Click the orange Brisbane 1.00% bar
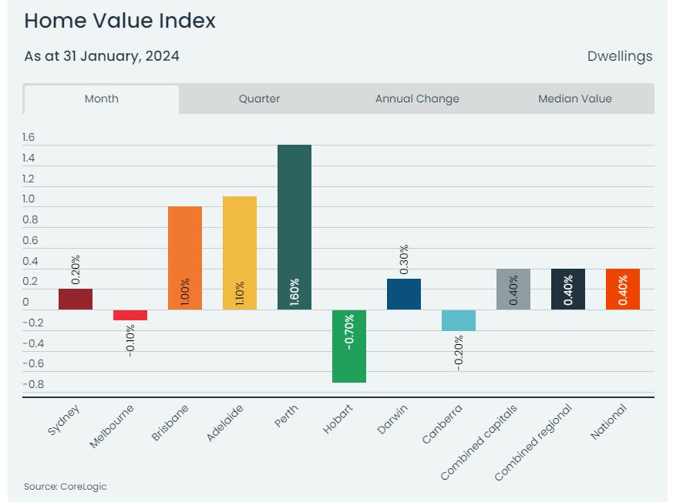Image resolution: width=673 pixels, height=502 pixels. (x=185, y=258)
